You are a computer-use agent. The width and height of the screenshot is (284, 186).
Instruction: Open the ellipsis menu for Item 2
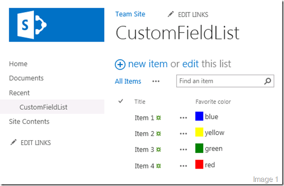(184, 134)
